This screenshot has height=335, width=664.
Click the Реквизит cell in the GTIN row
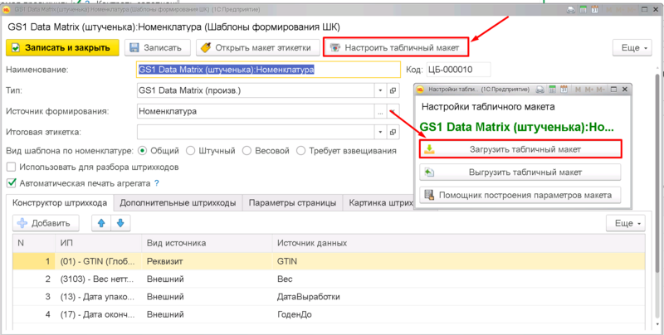[x=207, y=261]
